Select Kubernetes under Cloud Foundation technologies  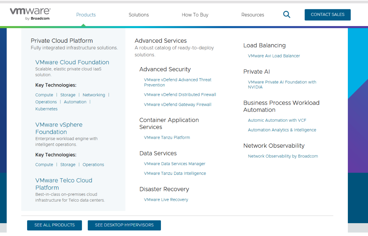[47, 109]
